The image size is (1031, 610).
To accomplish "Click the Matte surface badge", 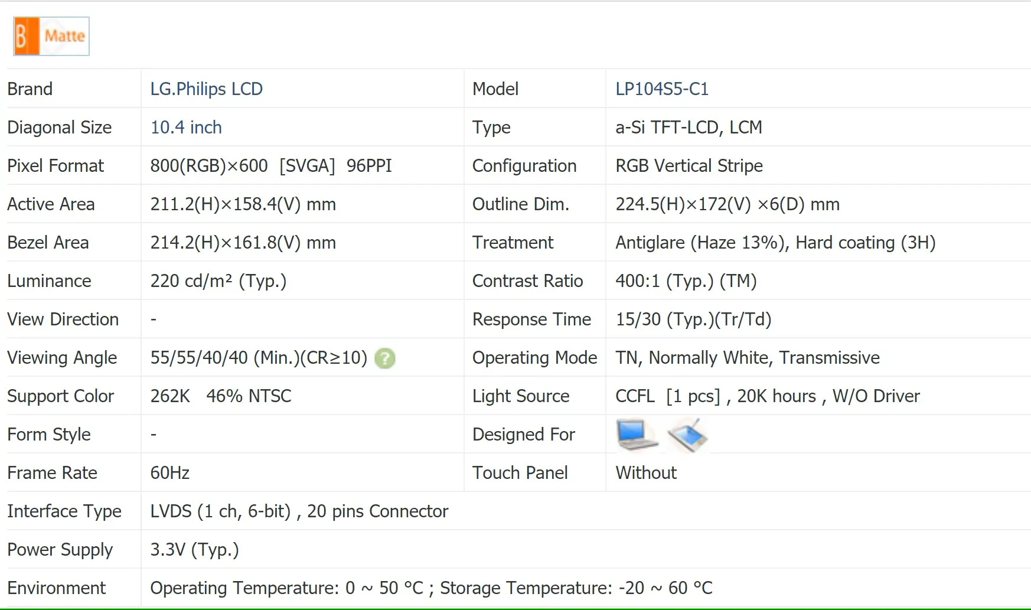I will point(51,37).
